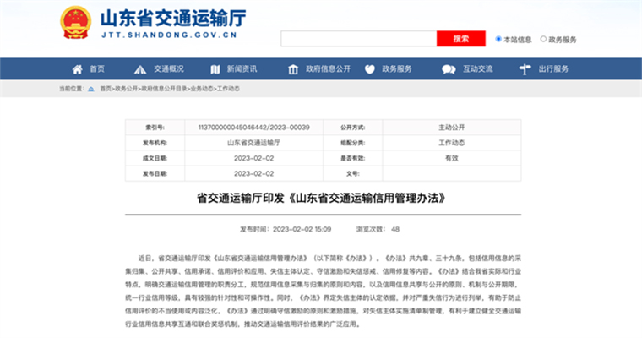Click 政府信息公开目录 breadcrumb link
642x338 pixels.
click(164, 88)
